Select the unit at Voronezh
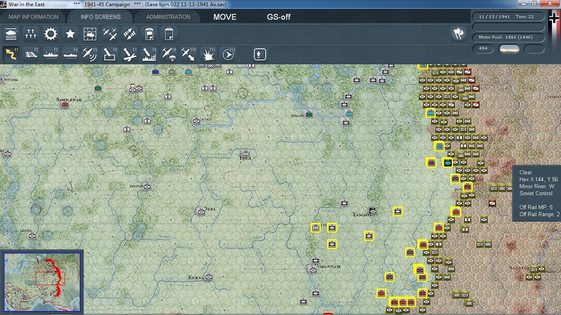Screen dimensions: 561x315 tap(313, 269)
